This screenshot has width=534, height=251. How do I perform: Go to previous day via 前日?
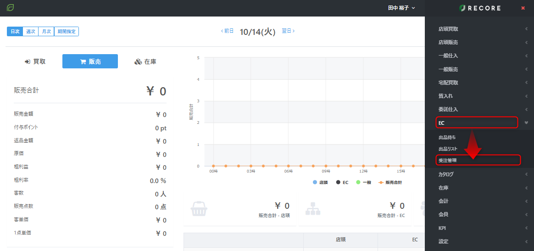point(227,31)
